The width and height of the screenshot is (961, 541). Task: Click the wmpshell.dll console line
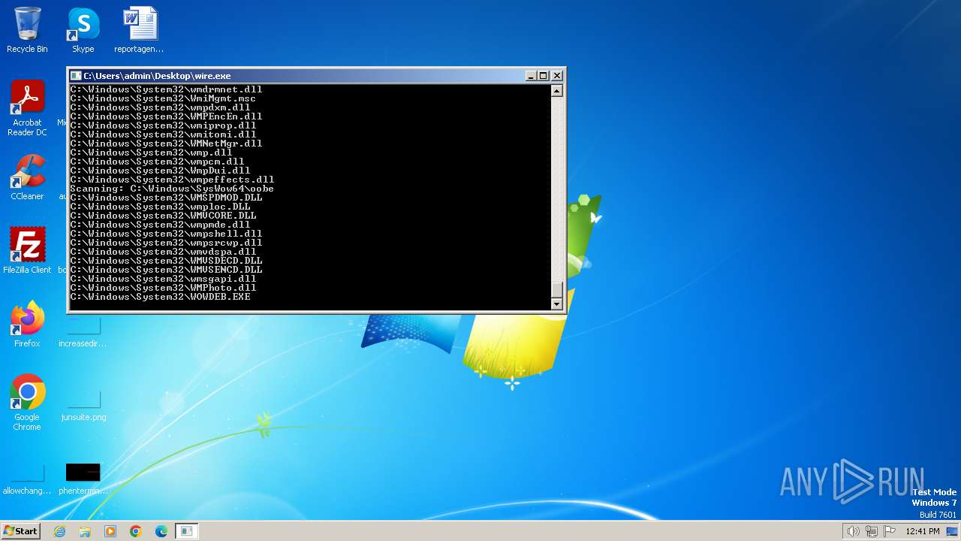click(167, 234)
